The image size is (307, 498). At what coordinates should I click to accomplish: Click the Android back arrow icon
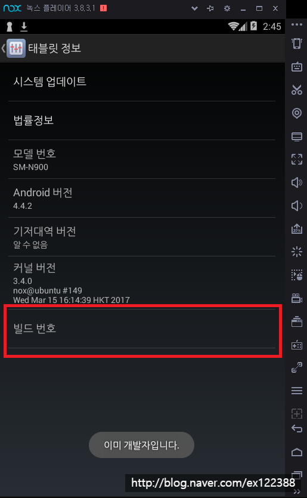click(297, 429)
